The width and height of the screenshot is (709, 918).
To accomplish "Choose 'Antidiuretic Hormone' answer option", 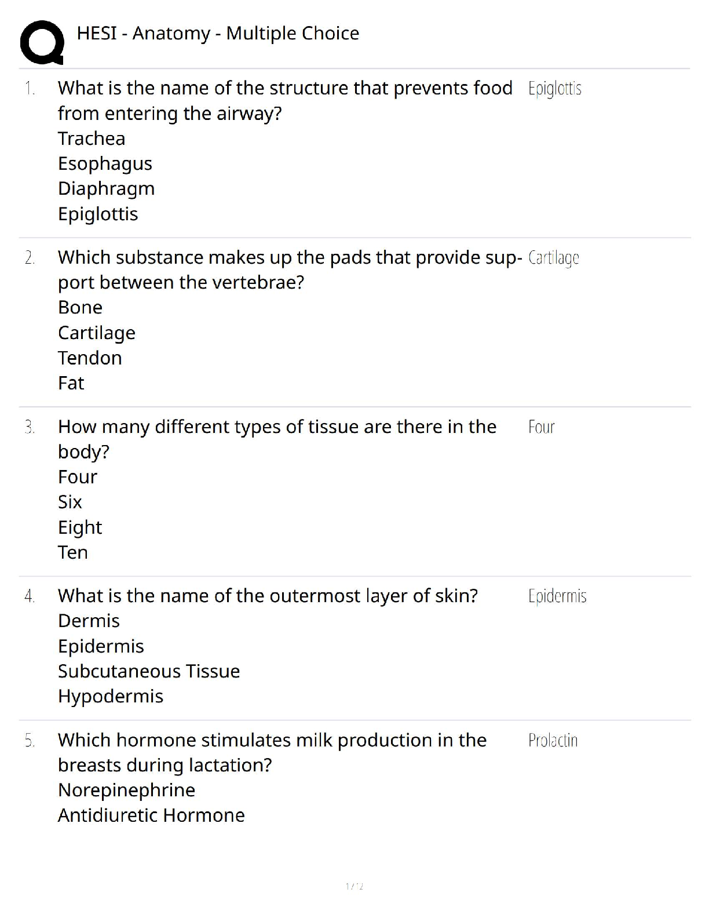I will (x=151, y=815).
